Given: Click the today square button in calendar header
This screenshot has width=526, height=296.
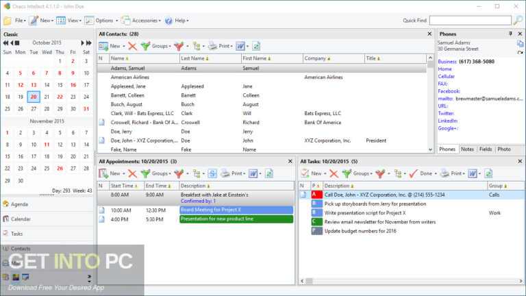Looking at the screenshot, I should 17,43.
